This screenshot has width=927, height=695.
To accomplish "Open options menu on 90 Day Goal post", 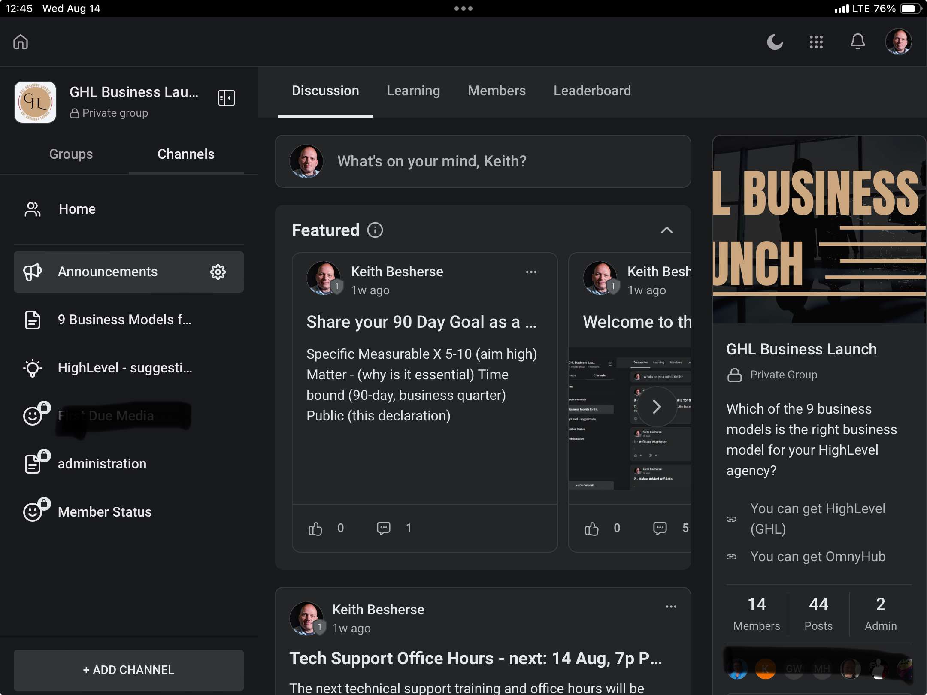I will (531, 272).
